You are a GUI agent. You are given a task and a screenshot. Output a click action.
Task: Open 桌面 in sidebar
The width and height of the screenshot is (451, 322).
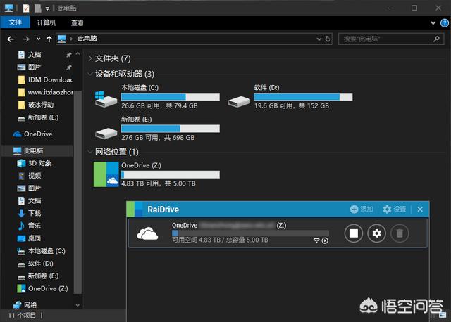pyautogui.click(x=30, y=238)
